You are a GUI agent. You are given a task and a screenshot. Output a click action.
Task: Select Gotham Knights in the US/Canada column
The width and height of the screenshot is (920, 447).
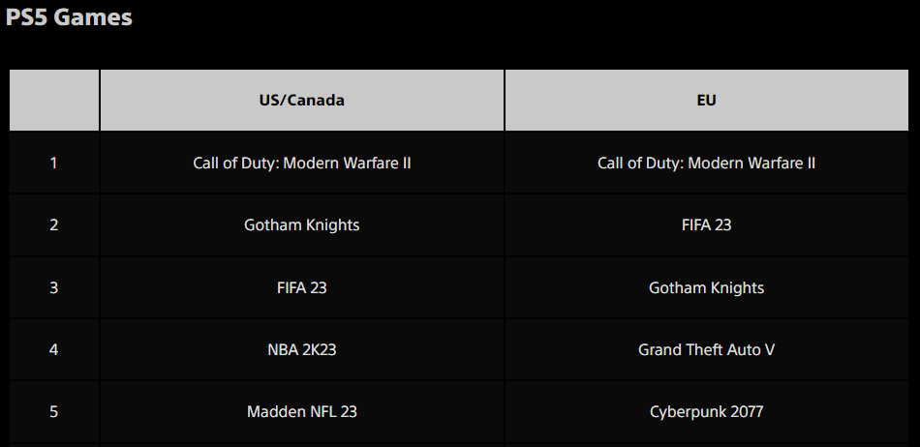301,224
